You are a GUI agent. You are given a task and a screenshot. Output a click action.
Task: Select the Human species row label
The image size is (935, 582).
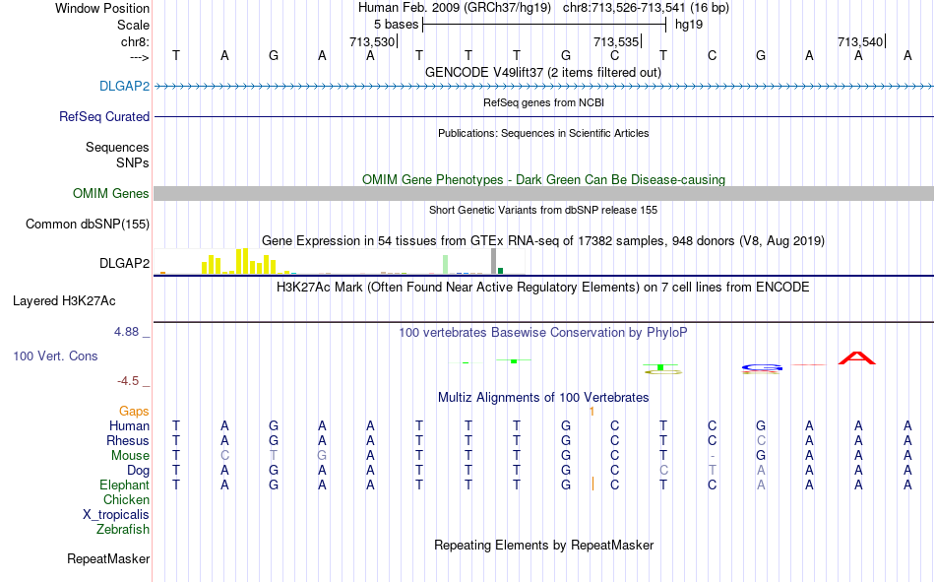tap(129, 425)
